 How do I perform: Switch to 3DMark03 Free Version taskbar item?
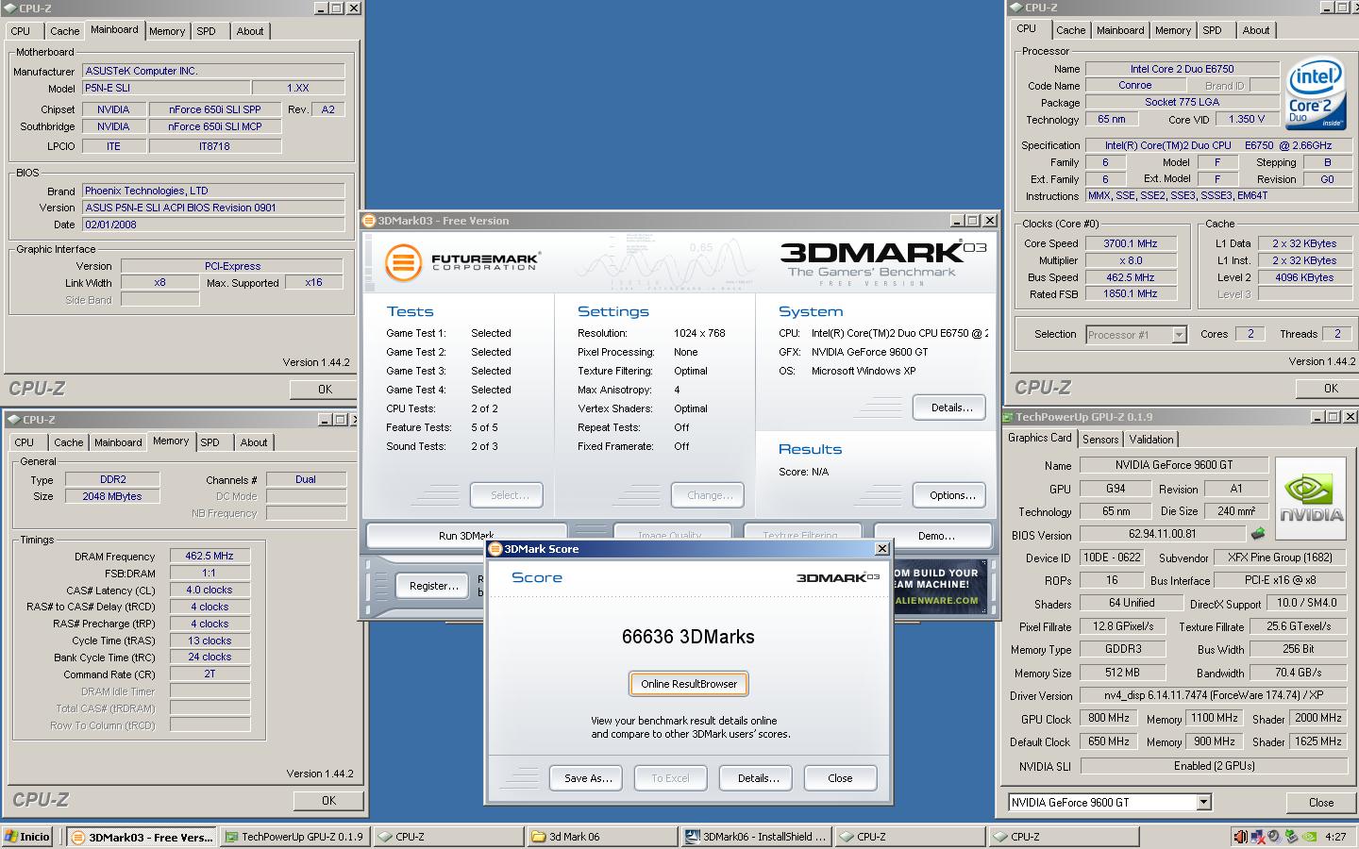pyautogui.click(x=143, y=837)
